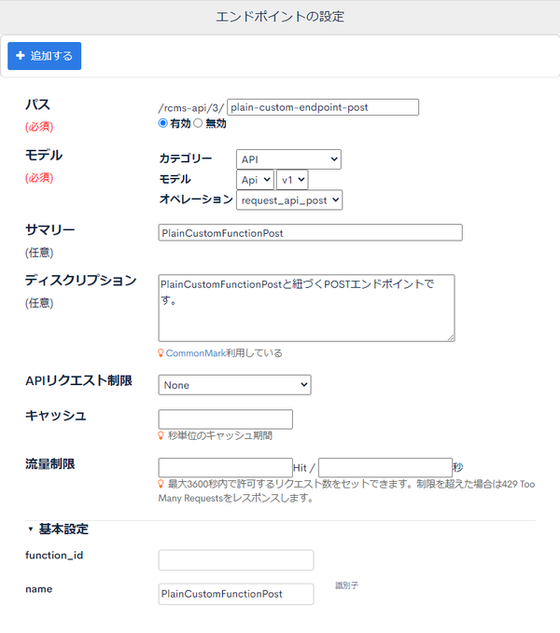560x633 pixels.
Task: Open the CommonMark link
Action: 196,353
